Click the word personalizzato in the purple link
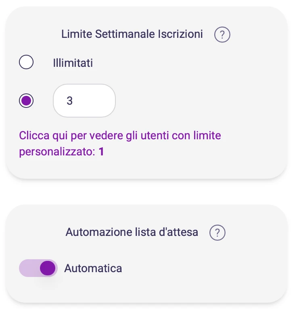This screenshot has height=314, width=297. [x=56, y=153]
